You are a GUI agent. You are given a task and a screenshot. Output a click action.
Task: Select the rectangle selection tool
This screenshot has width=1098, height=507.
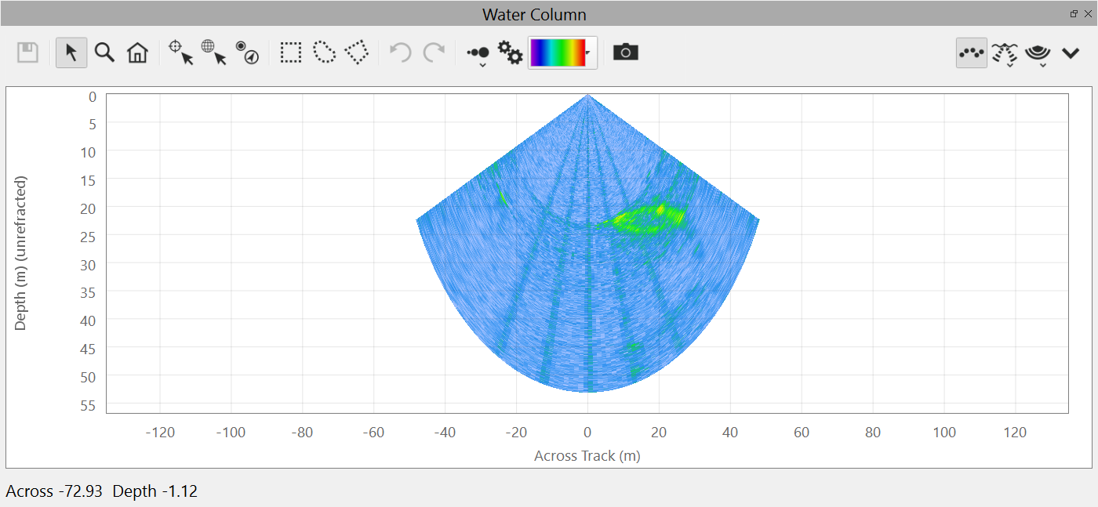291,53
